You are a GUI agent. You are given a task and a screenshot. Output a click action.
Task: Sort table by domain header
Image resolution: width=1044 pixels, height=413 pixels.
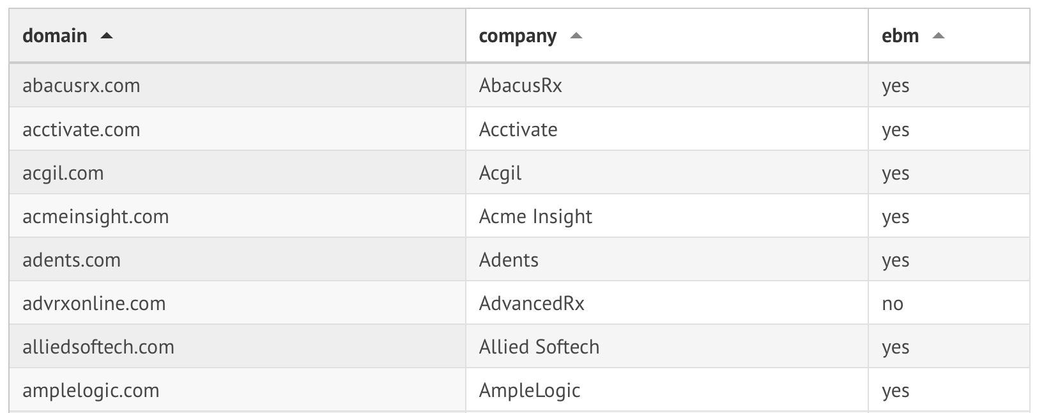[x=55, y=36]
